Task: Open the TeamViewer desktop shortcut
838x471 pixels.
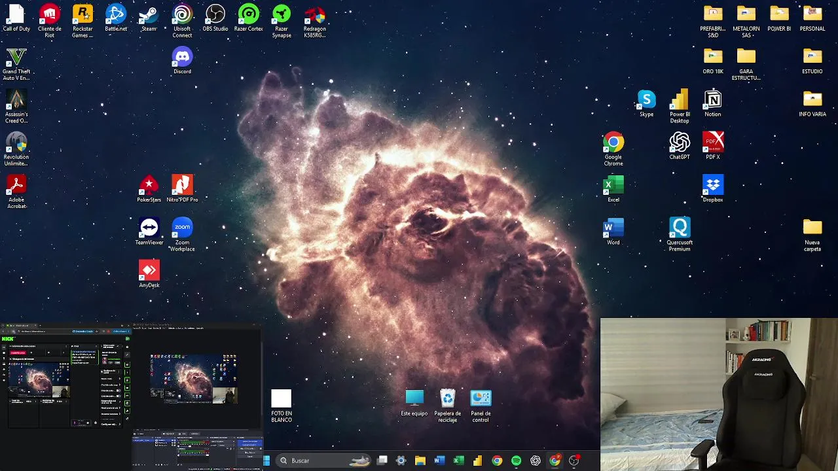Action: pyautogui.click(x=149, y=232)
